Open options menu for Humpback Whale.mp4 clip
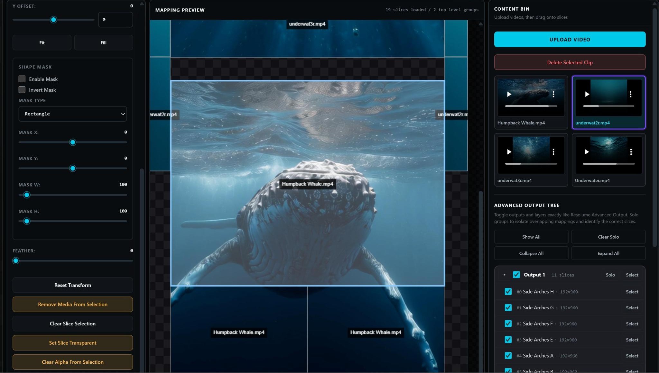This screenshot has height=373, width=659. (553, 94)
